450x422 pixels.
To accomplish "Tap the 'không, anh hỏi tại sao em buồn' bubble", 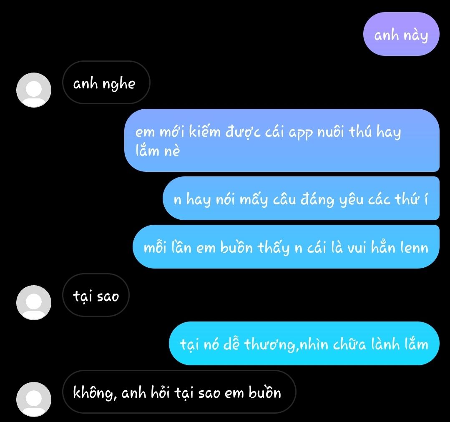I will coord(179,392).
